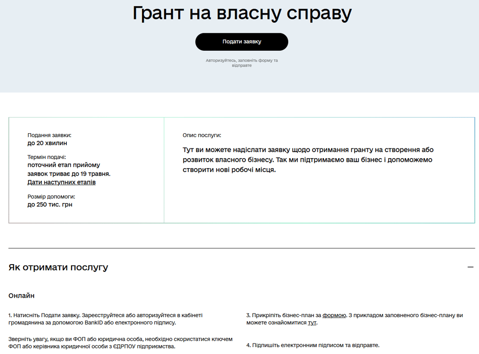Open the business plan формою link
Image resolution: width=479 pixels, height=354 pixels.
pyautogui.click(x=334, y=315)
